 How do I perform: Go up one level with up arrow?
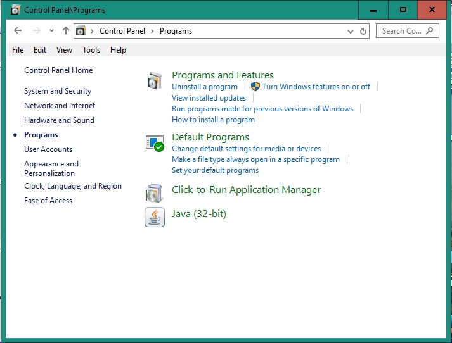pos(66,30)
